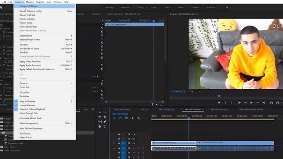Expand panel tabs overflow near Effects panel
Viewport: 283px width, 159px height.
click(93, 109)
